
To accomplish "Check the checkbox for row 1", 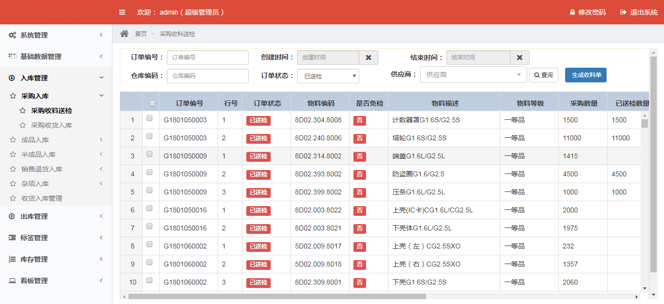I will click(149, 118).
